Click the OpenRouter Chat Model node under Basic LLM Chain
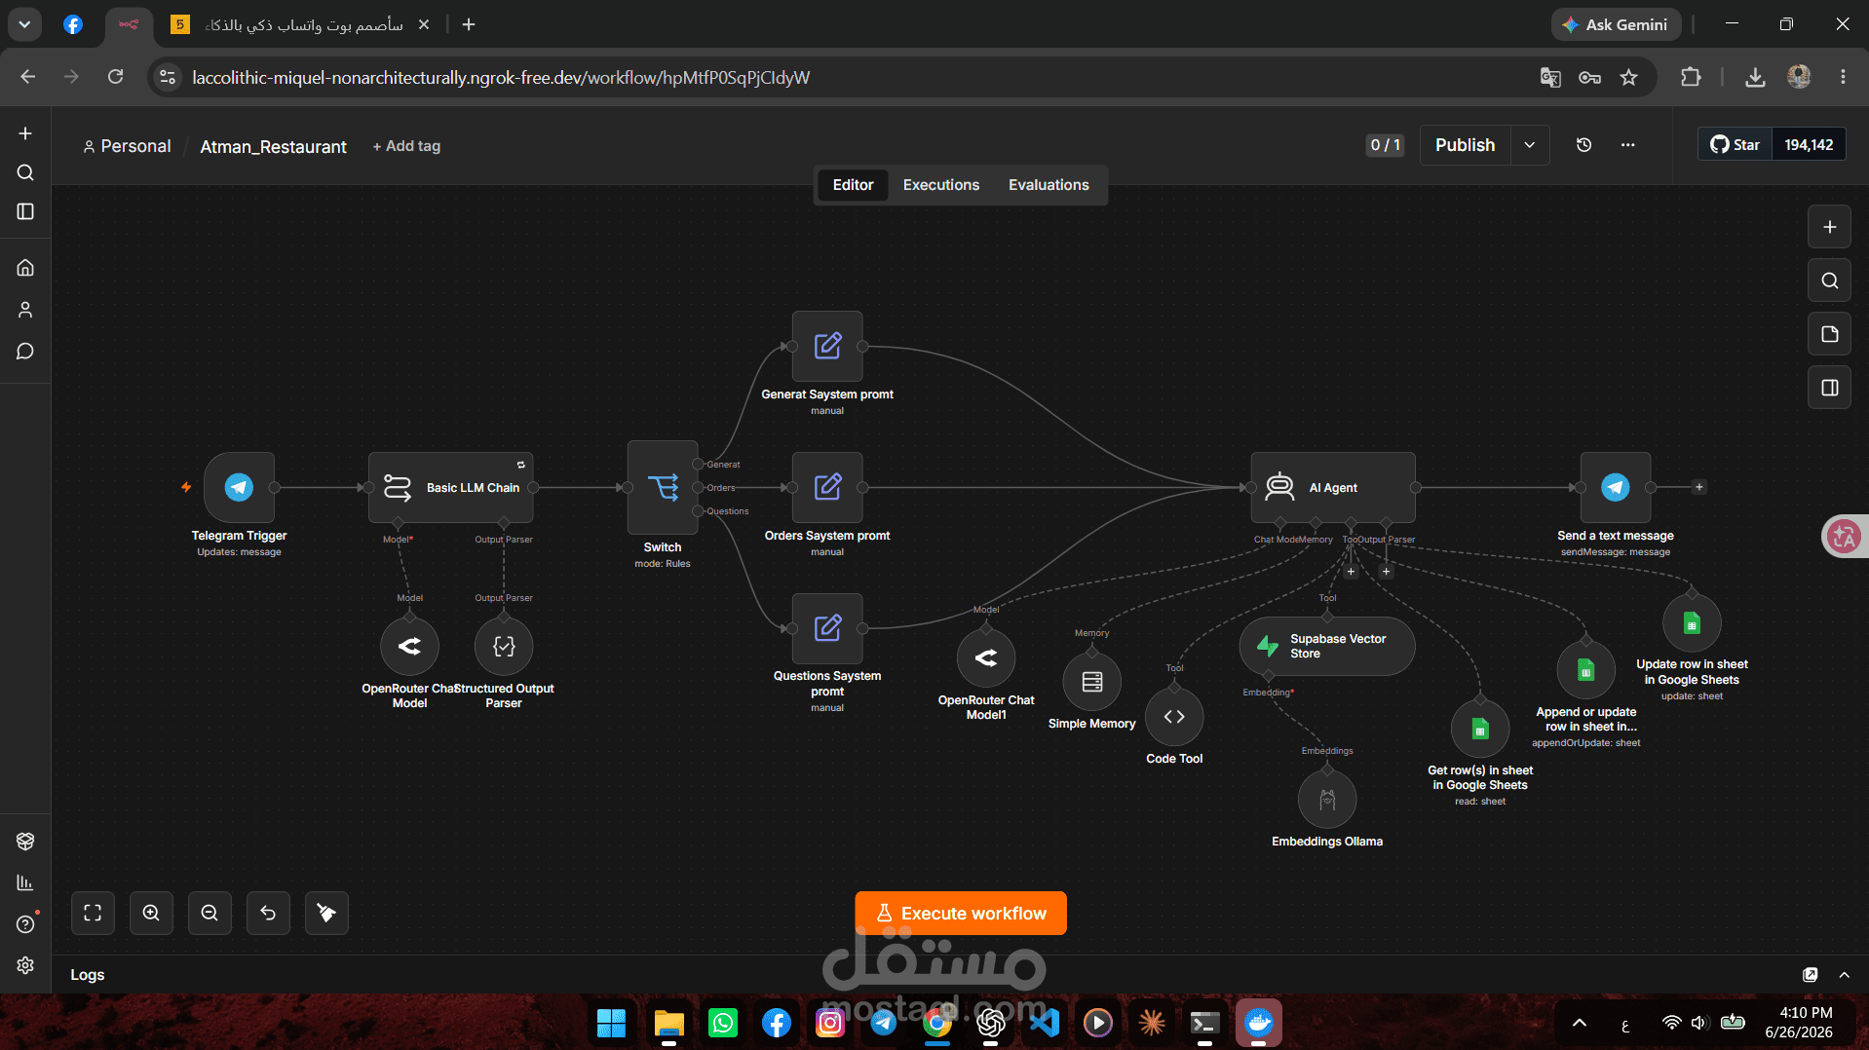Image resolution: width=1869 pixels, height=1050 pixels. pyautogui.click(x=409, y=646)
